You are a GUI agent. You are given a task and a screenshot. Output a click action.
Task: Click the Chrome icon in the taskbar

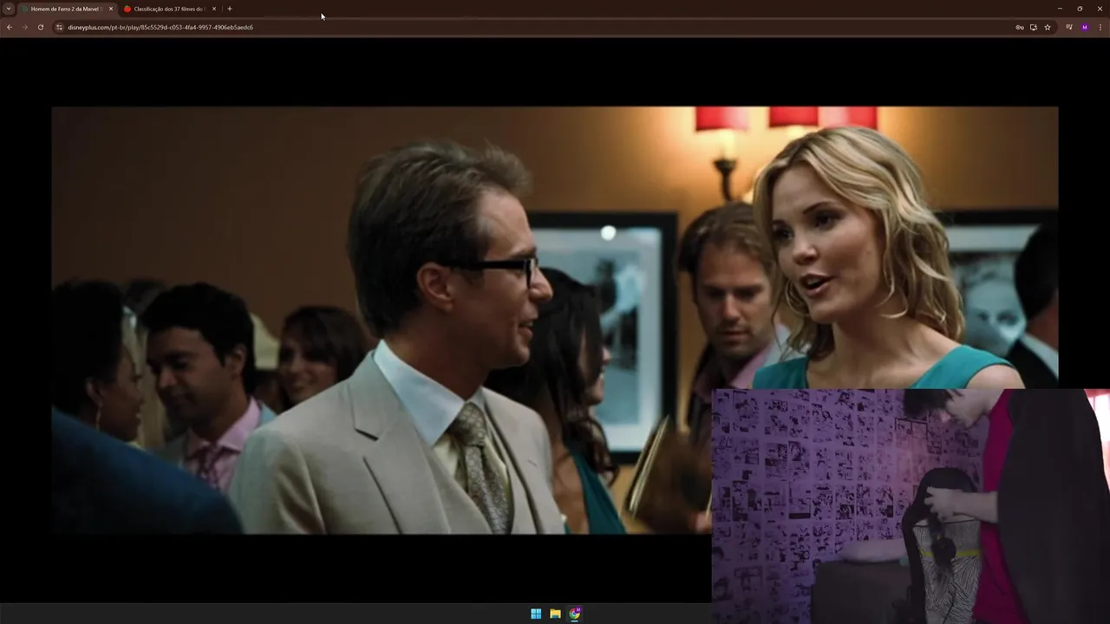(575, 614)
